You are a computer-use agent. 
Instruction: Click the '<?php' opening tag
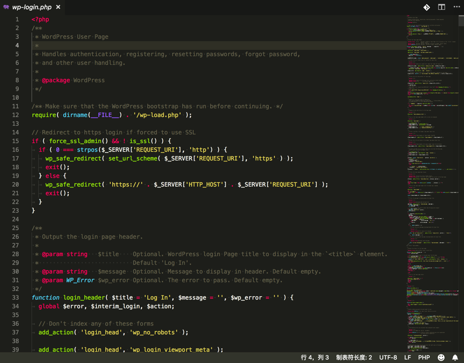point(40,19)
